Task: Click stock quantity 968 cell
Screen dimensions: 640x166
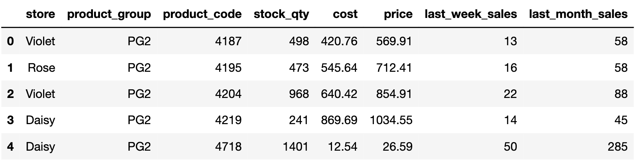Action: pyautogui.click(x=299, y=94)
